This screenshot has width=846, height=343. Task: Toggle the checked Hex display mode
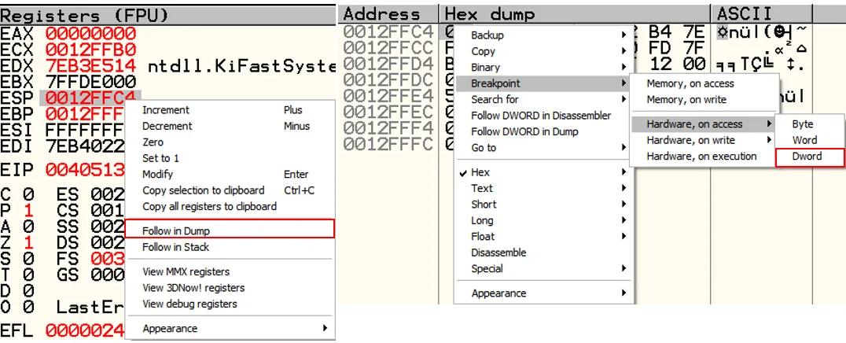[x=480, y=172]
